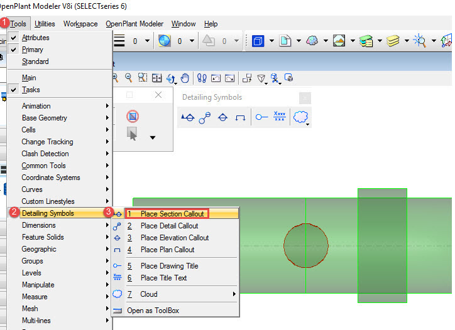Choose Place Elevation Callout
455x330 pixels.
pyautogui.click(x=175, y=238)
